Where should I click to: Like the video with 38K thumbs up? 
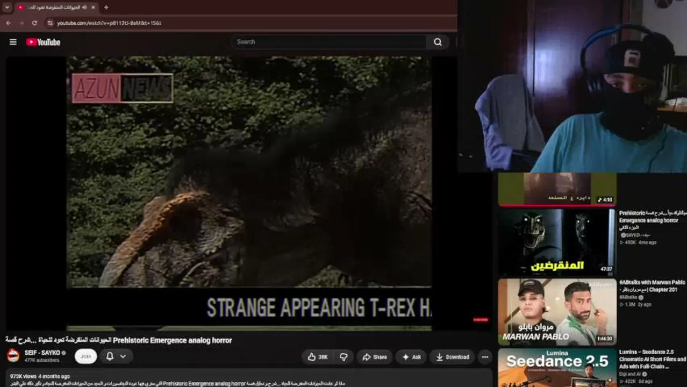pos(318,357)
